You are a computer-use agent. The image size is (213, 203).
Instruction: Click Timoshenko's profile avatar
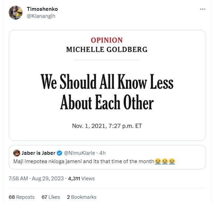pyautogui.click(x=16, y=13)
